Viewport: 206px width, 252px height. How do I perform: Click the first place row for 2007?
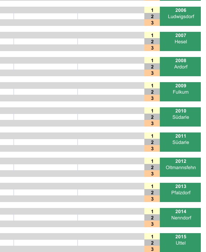tap(72, 35)
